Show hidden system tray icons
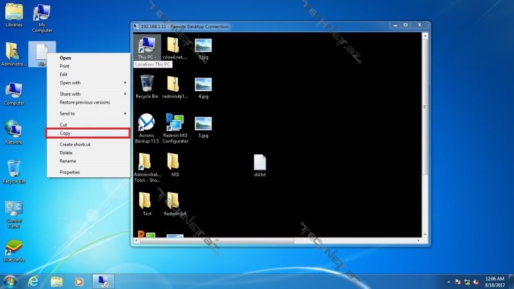 pos(448,281)
